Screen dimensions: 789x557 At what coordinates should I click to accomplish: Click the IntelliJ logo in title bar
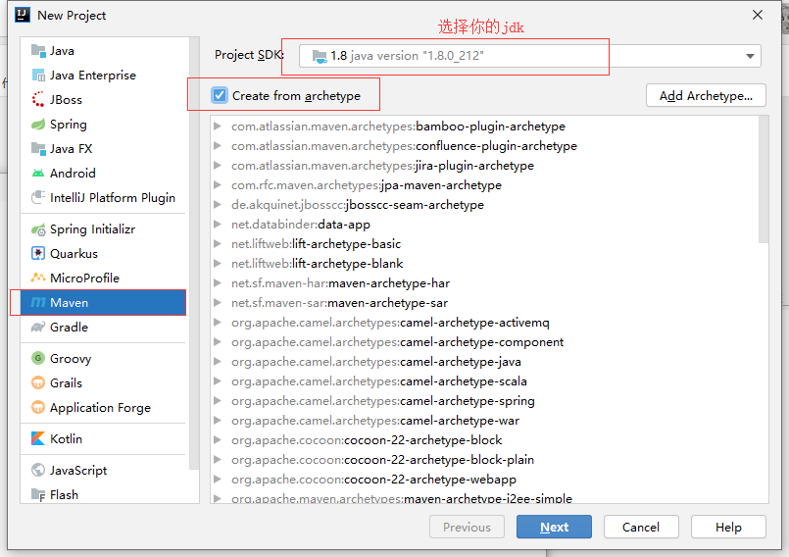[x=23, y=15]
